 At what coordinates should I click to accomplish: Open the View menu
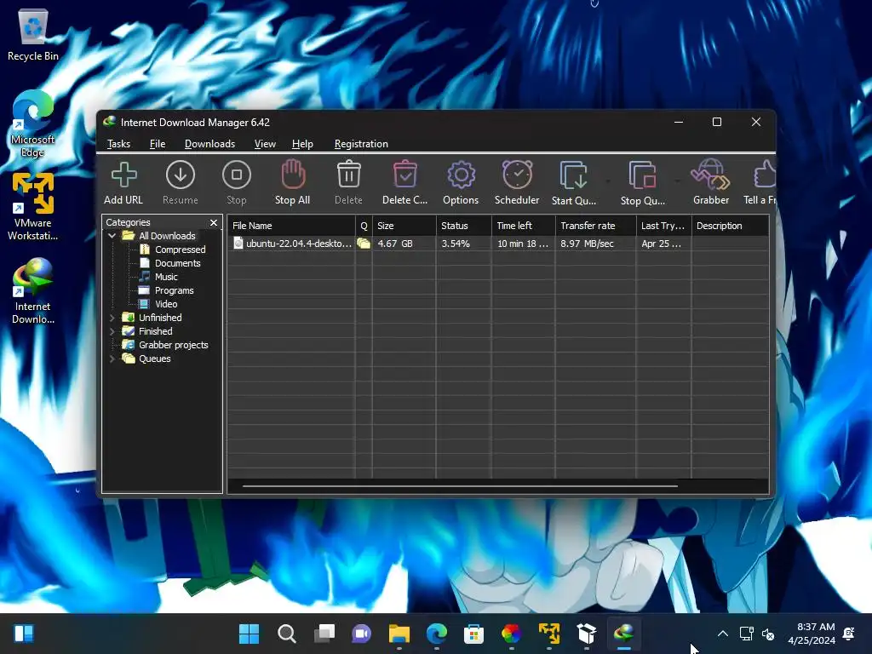265,144
